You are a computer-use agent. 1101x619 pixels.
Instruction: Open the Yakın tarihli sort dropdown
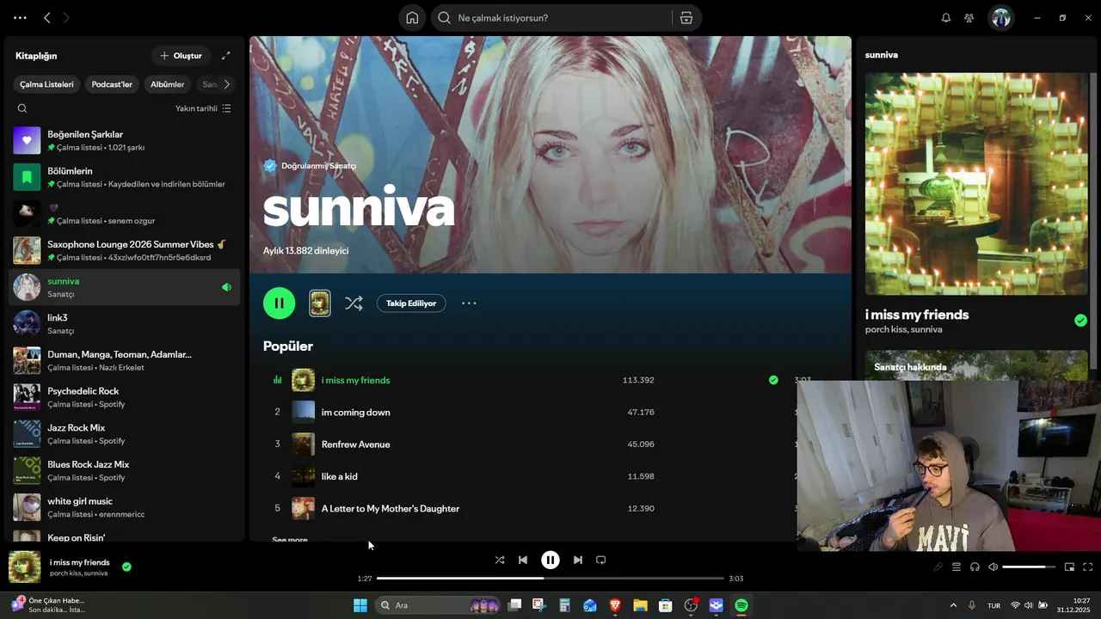[203, 108]
